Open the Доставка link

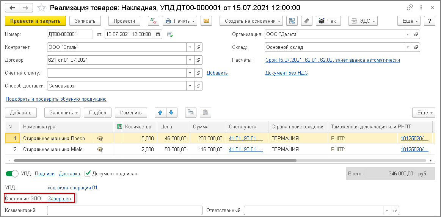[x=69, y=174]
